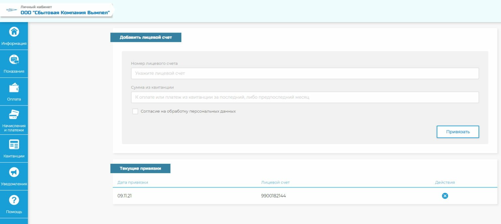
Task: Focus the Номер лицевого счета input field
Action: click(x=305, y=74)
